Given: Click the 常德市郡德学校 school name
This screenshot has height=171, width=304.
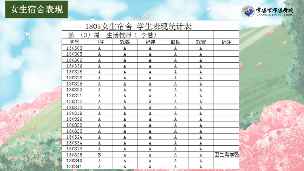Looking at the screenshot, I should click(275, 10).
